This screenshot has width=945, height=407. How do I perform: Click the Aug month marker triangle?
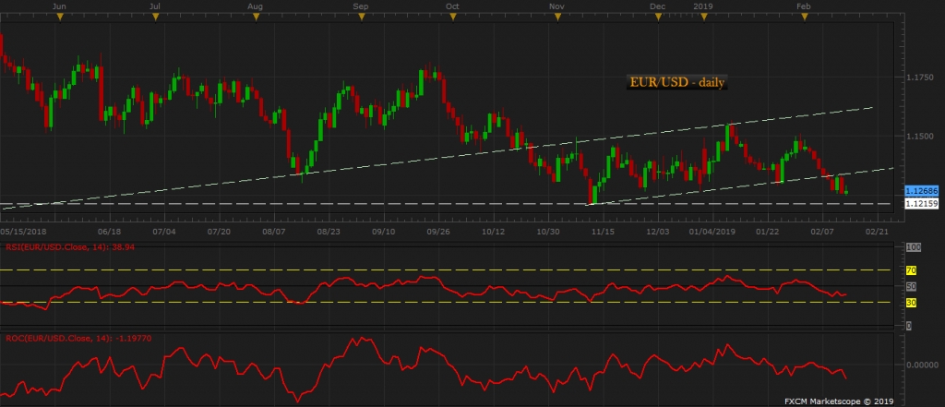click(x=257, y=17)
